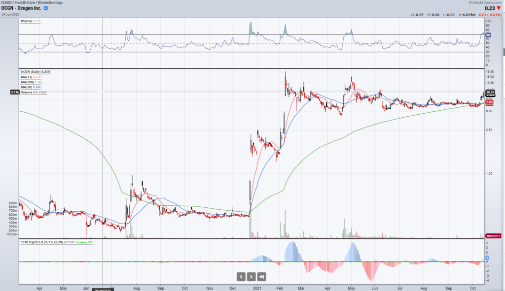Screen dimensions: 505x291
Task: Select the MA(30) moving average legend
Action: 31,87
